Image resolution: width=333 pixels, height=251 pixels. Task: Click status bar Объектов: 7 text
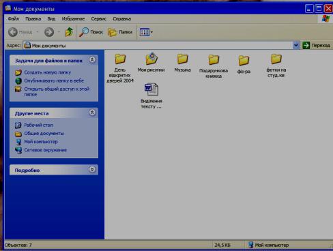(18, 245)
